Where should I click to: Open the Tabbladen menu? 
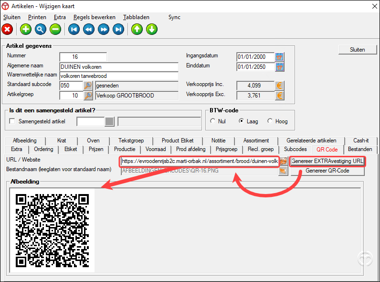(136, 17)
